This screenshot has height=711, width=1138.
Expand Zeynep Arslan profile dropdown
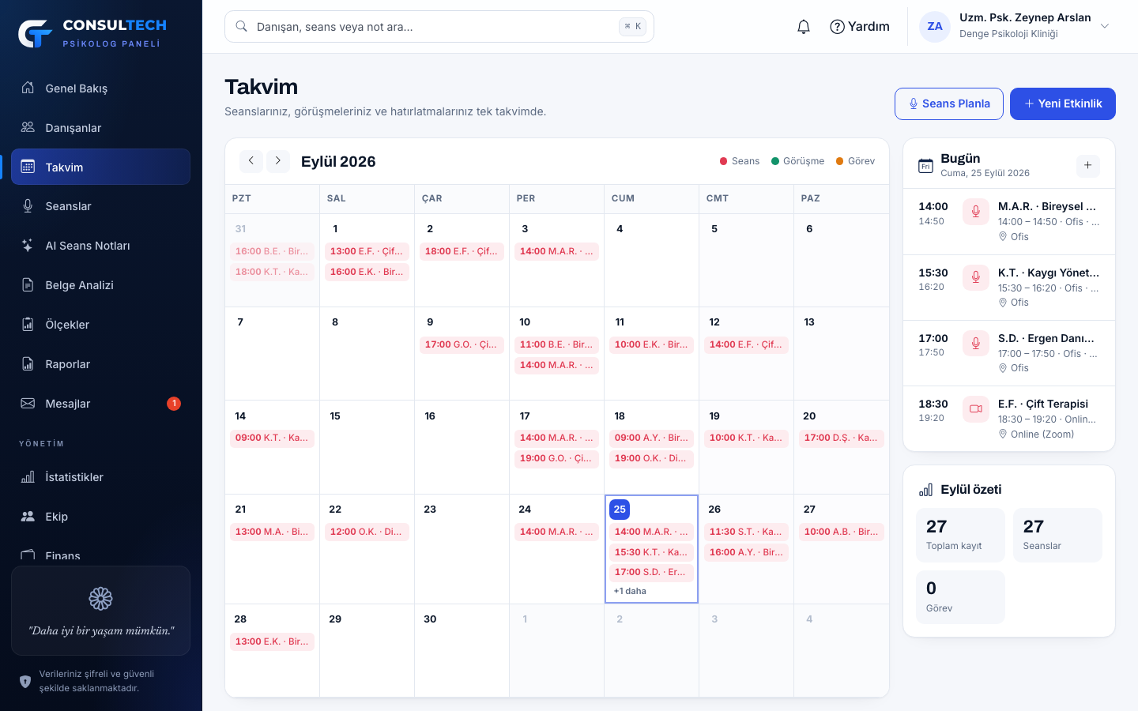pyautogui.click(x=1105, y=26)
